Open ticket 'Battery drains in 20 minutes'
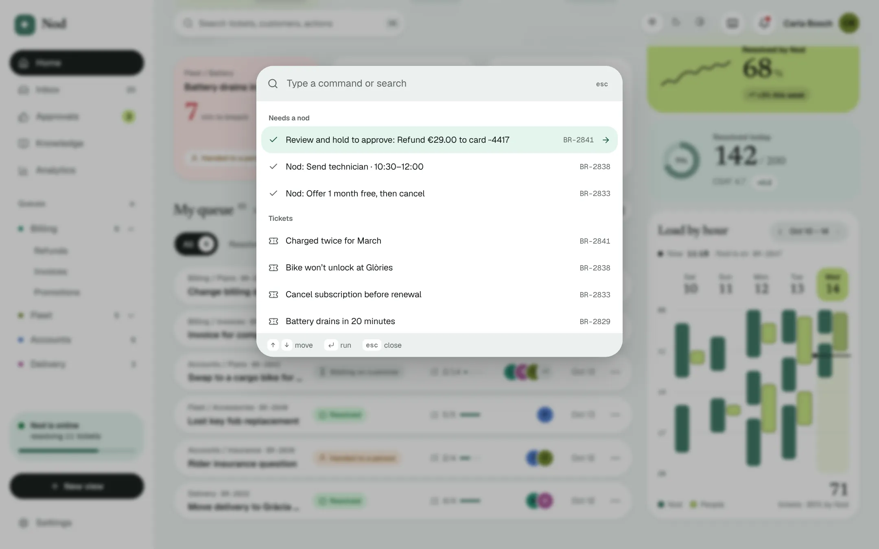Viewport: 879px width, 549px height. point(439,321)
